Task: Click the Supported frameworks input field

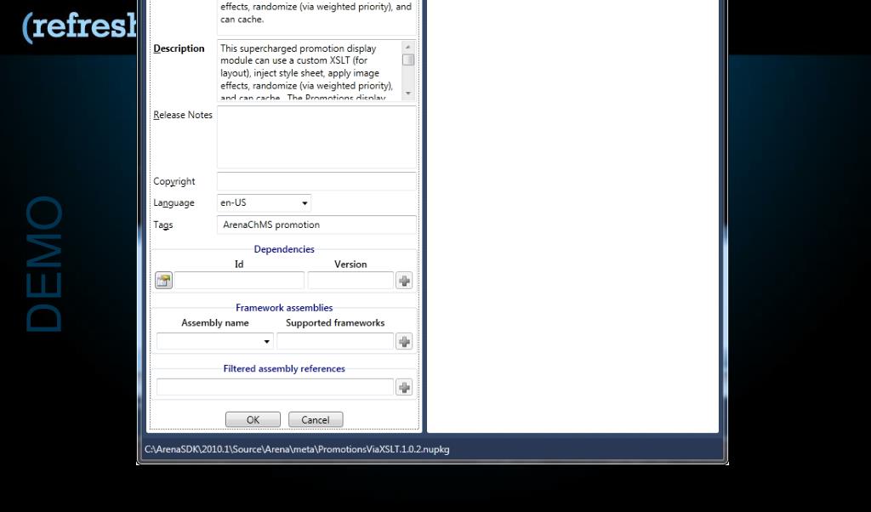Action: pos(335,341)
